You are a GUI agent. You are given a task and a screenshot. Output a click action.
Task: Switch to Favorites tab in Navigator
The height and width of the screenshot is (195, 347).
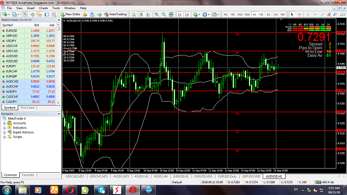pyautogui.click(x=28, y=175)
